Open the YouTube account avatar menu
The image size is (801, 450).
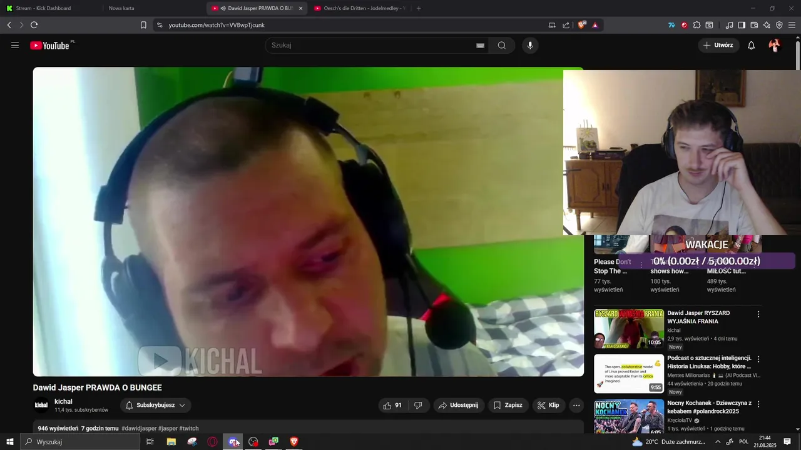point(775,46)
